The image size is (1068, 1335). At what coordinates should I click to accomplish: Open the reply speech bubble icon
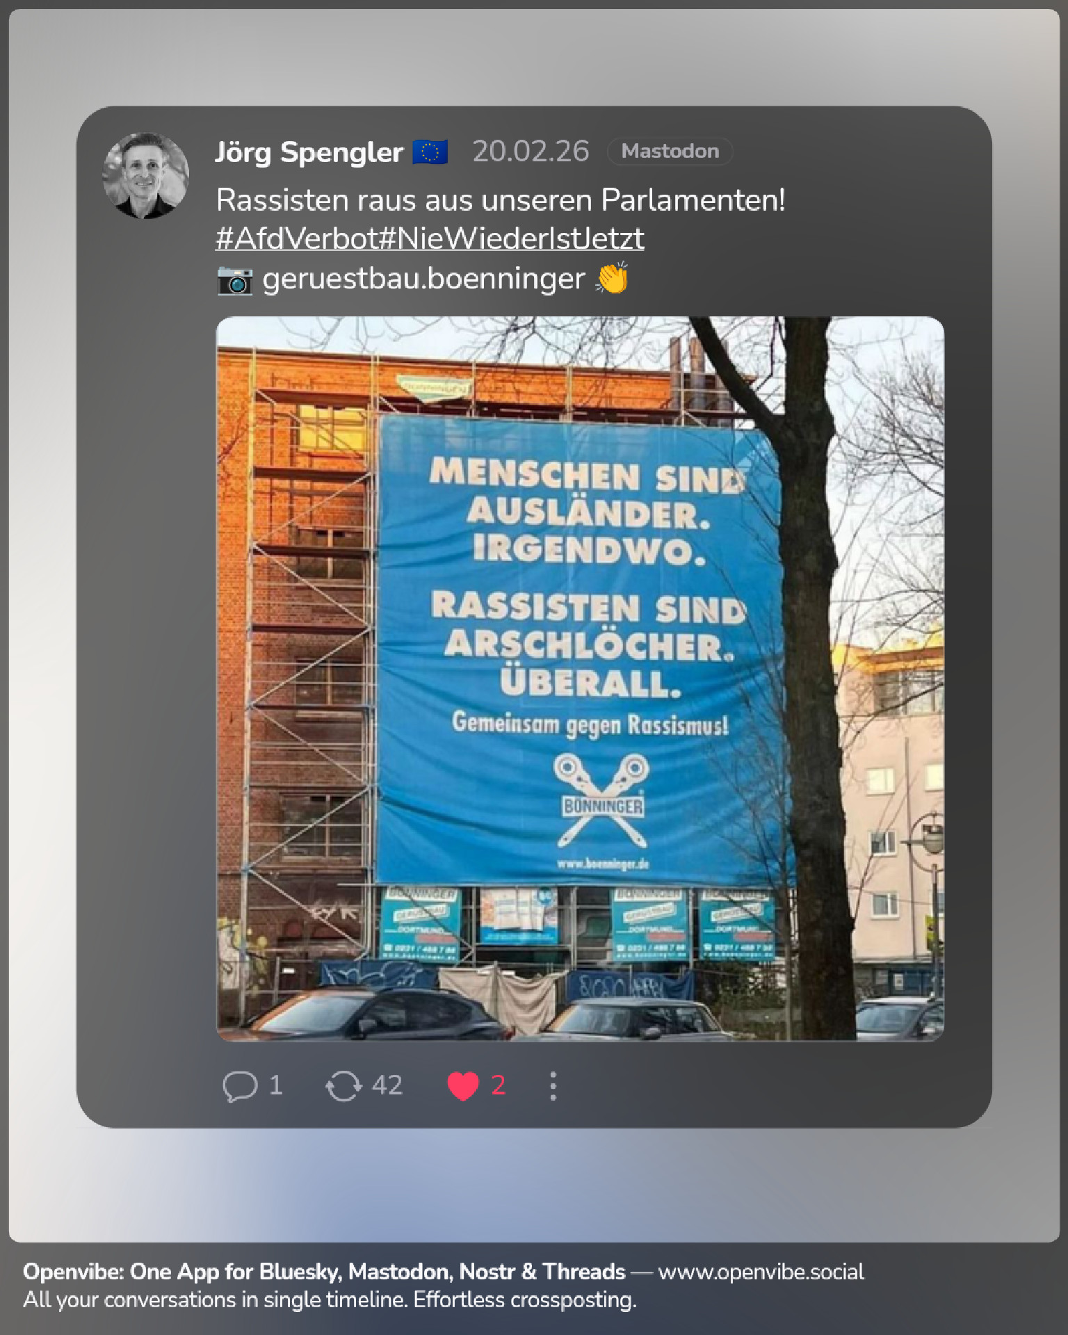click(240, 1085)
